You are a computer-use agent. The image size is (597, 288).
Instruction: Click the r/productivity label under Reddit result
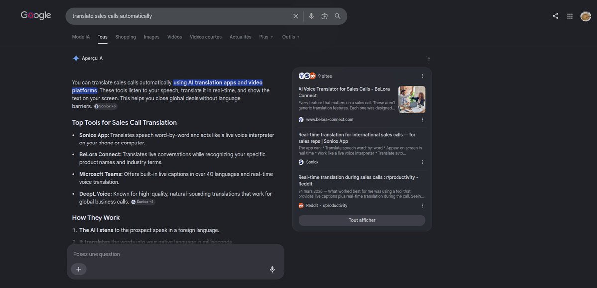[335, 205]
